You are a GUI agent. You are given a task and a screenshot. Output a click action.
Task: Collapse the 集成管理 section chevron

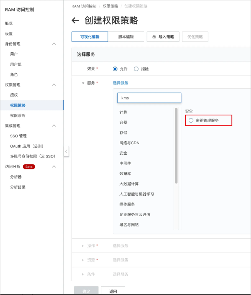54,126
